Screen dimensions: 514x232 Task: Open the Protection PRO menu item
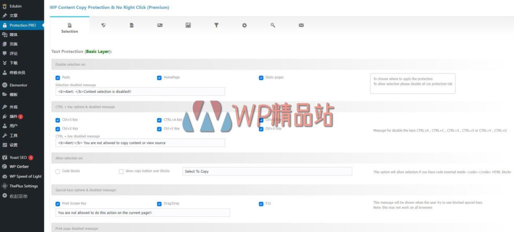[22, 25]
